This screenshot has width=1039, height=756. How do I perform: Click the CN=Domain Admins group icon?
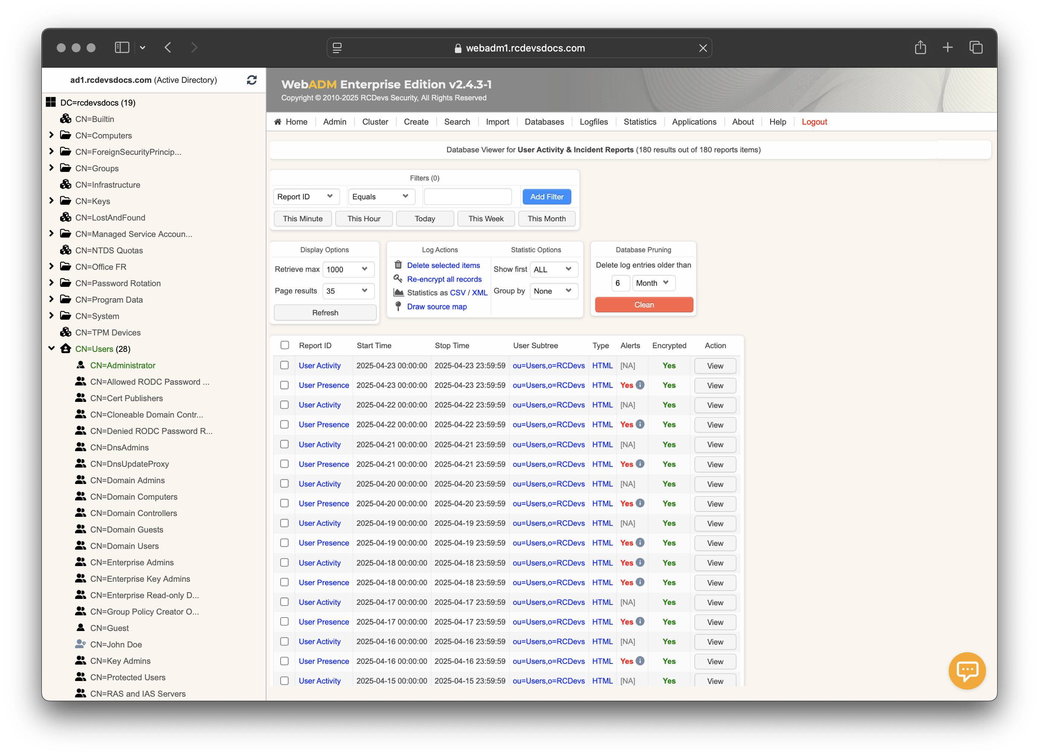tap(80, 480)
